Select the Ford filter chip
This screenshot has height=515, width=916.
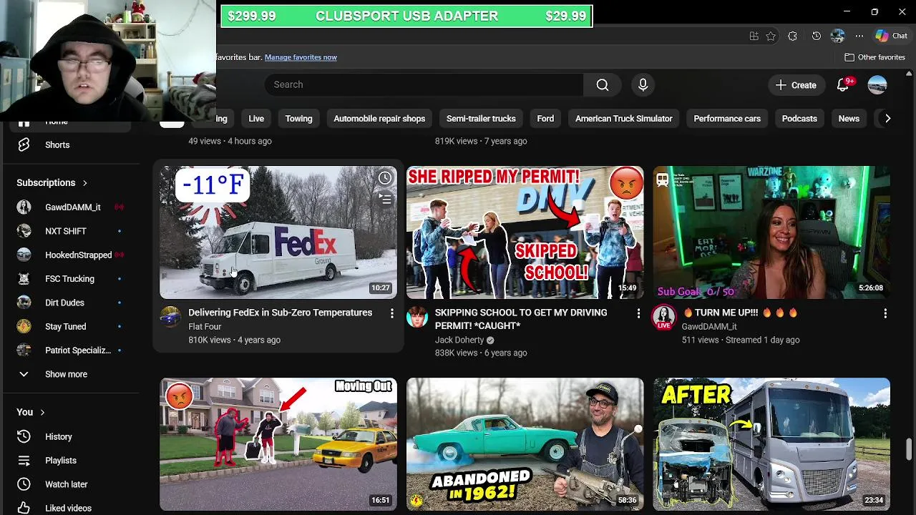click(x=545, y=119)
